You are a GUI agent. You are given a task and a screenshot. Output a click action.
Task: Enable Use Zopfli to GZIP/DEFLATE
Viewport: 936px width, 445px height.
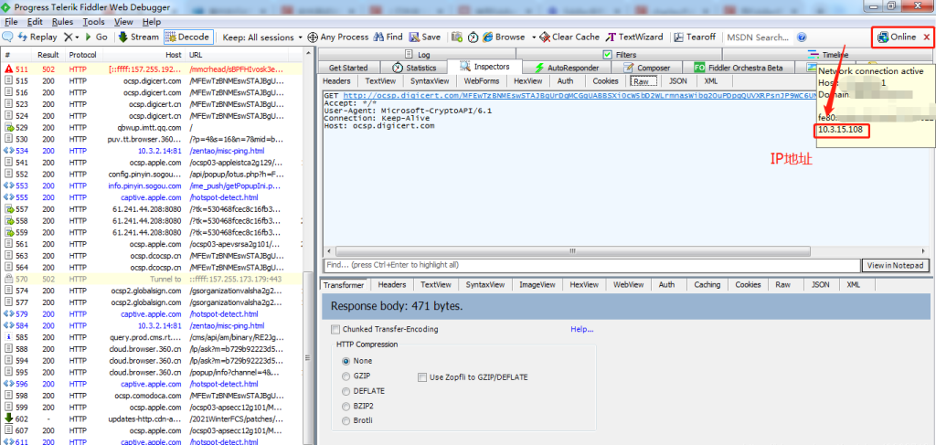[x=422, y=377]
